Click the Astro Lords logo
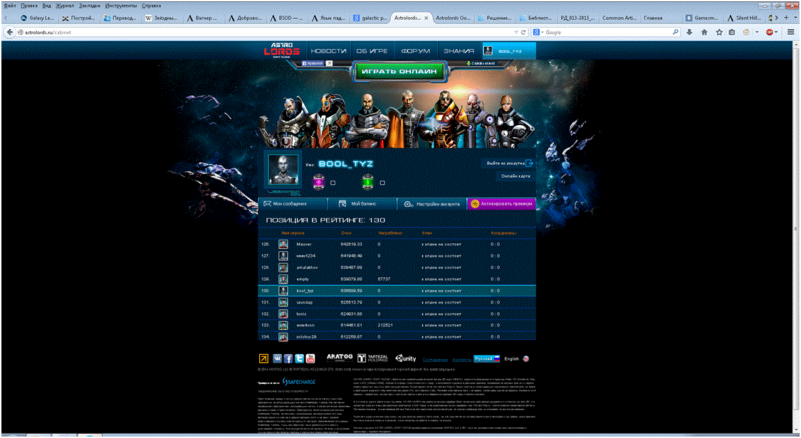Image resolution: width=801 pixels, height=438 pixels. pos(283,51)
